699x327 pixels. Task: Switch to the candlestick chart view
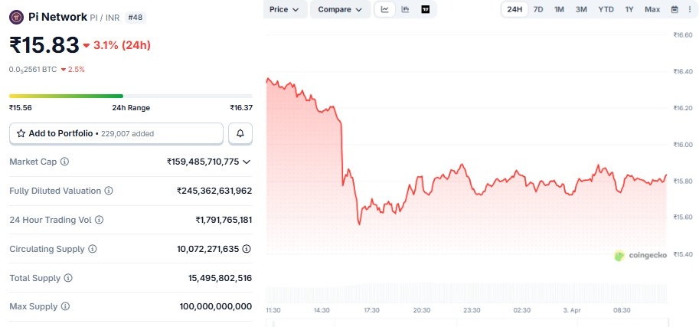[x=405, y=9]
